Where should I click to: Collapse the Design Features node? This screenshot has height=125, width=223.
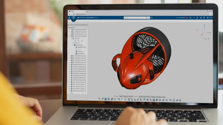[x=73, y=45]
